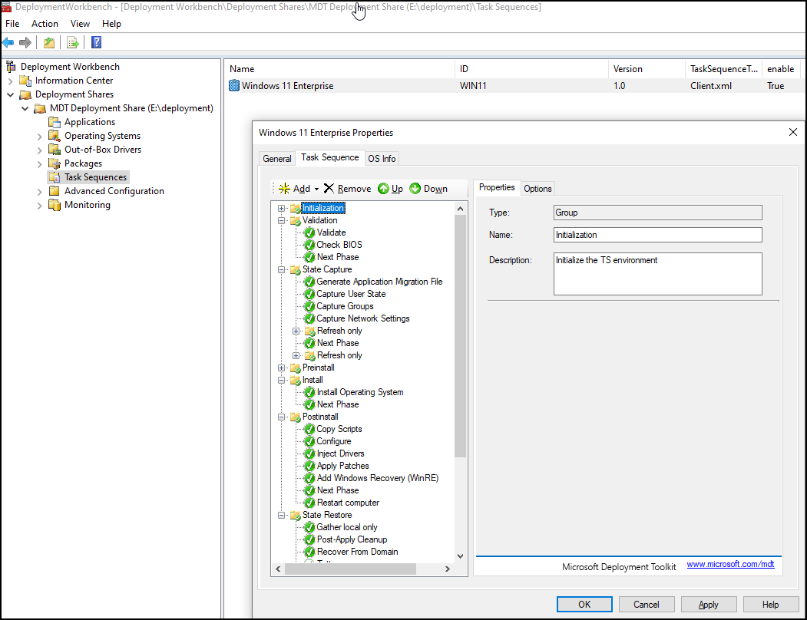Expand the Operating Systems node
The image size is (807, 620).
pyautogui.click(x=40, y=136)
